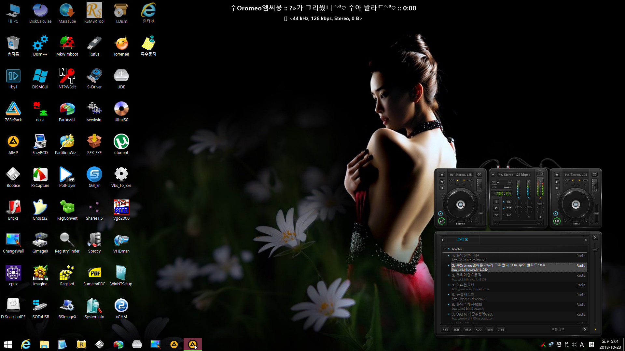625x351 pixels.
Task: Click the volume icon in system tray
Action: click(574, 344)
